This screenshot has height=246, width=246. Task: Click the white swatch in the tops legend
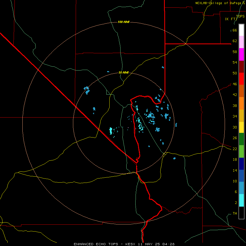pyautogui.click(x=241, y=30)
